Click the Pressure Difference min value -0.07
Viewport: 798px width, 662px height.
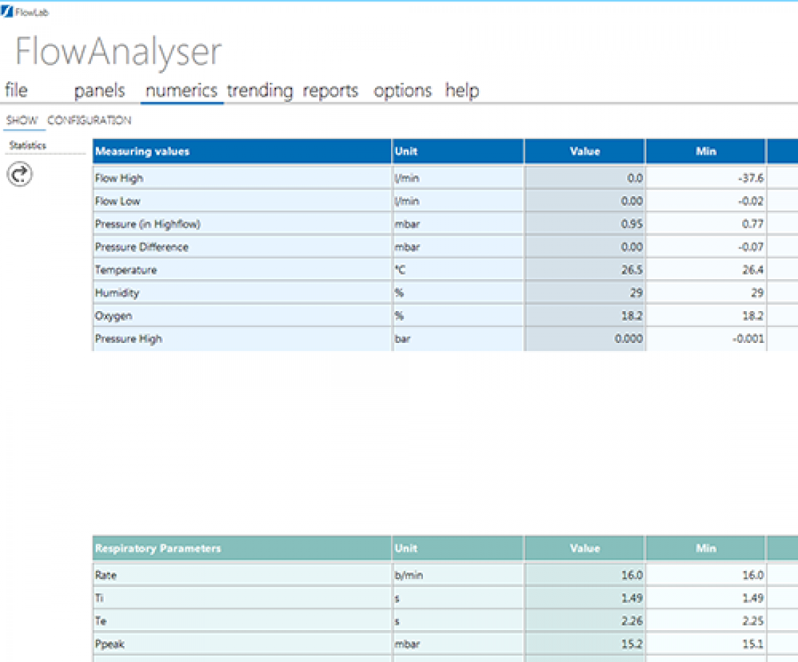pyautogui.click(x=706, y=247)
